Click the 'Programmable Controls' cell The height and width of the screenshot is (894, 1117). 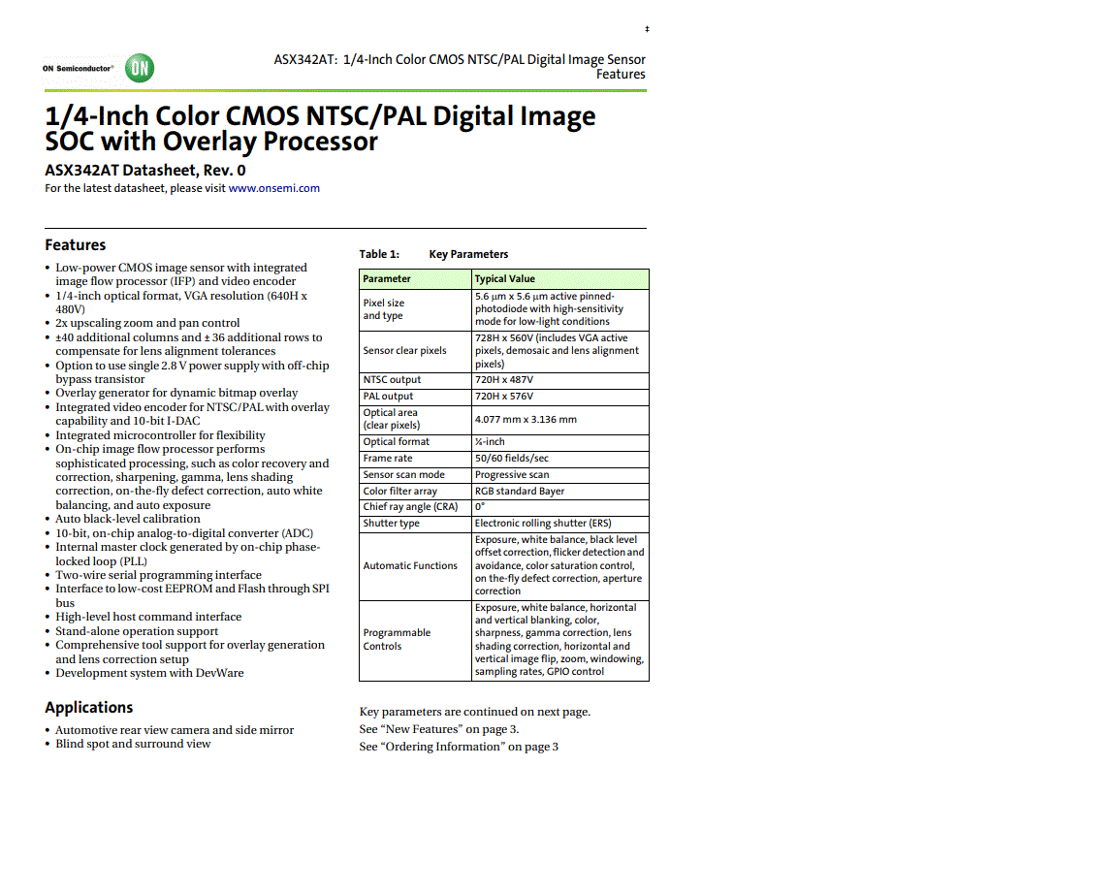[415, 640]
